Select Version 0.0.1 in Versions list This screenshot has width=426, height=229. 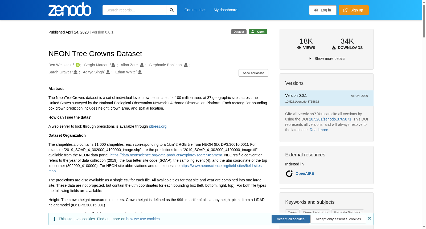tap(326, 98)
